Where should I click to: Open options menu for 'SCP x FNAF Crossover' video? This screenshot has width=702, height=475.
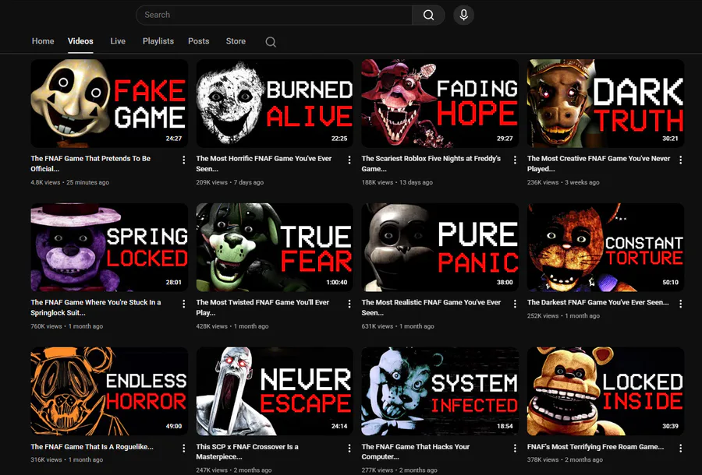[349, 448]
